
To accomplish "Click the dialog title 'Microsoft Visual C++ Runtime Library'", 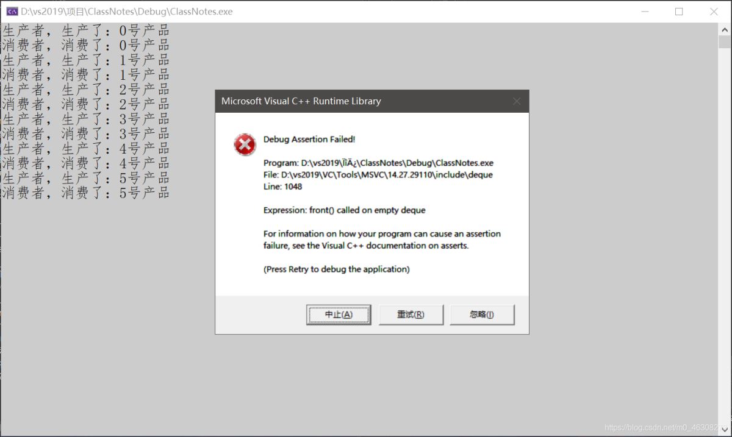I will tap(301, 101).
